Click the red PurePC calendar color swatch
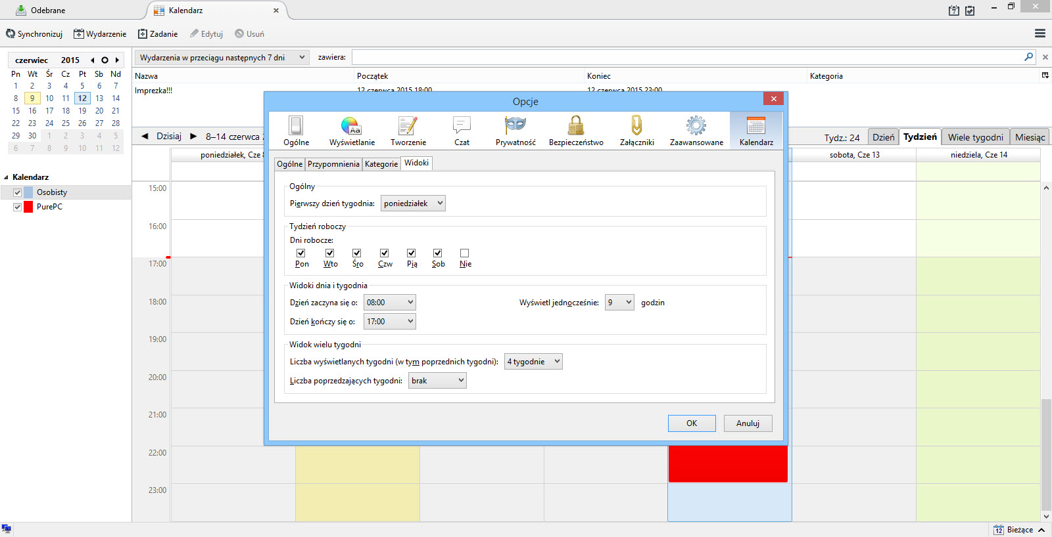 pos(28,207)
